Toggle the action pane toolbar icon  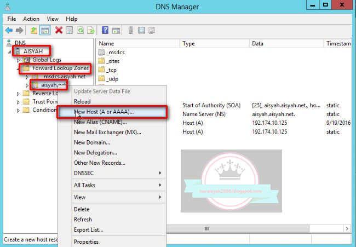click(x=116, y=30)
